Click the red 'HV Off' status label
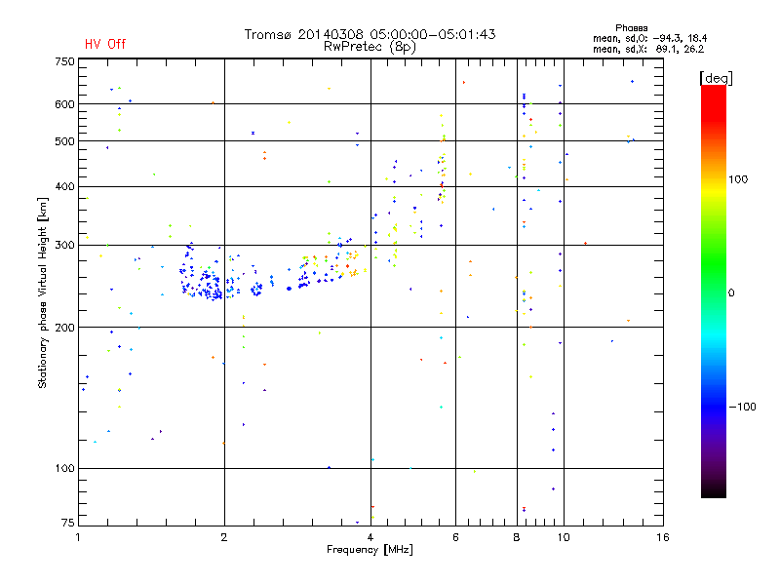The height and width of the screenshot is (585, 780). pyautogui.click(x=104, y=44)
